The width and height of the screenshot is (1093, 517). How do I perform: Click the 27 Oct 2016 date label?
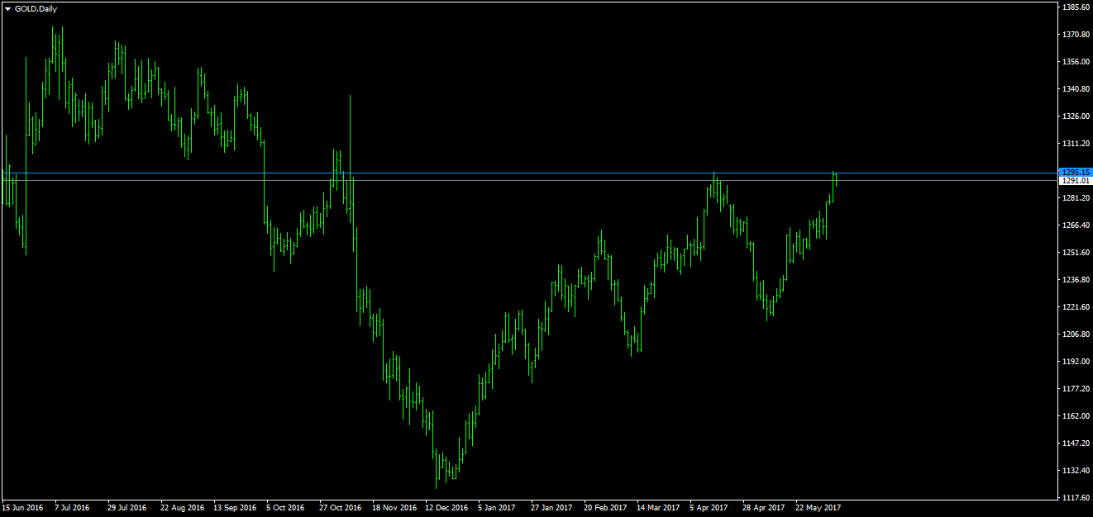pos(341,508)
